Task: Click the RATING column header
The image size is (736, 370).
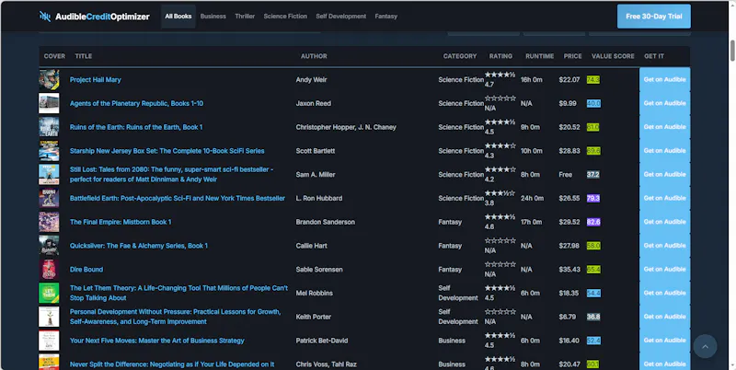Action: point(500,56)
